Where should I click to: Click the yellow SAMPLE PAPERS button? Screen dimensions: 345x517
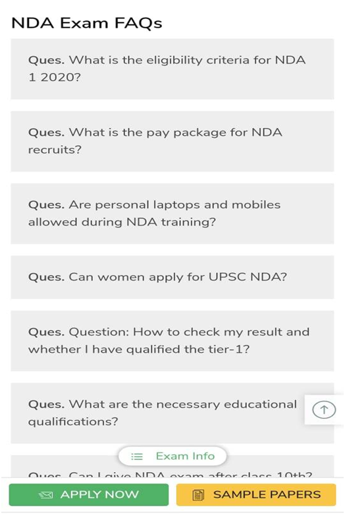coord(256,495)
